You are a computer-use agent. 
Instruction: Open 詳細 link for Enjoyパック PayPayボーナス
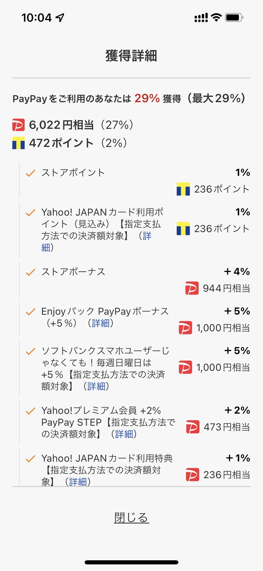(x=101, y=323)
